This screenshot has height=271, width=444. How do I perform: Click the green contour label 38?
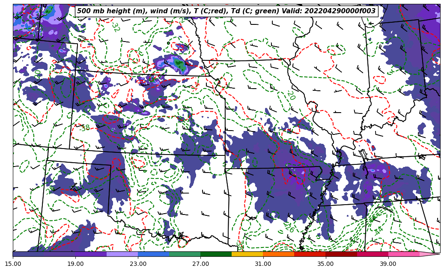pyautogui.click(x=85, y=128)
